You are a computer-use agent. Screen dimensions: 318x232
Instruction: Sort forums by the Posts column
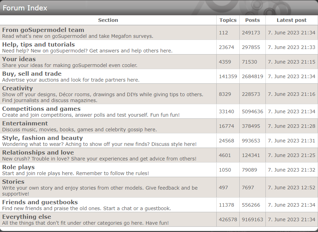pyautogui.click(x=252, y=20)
